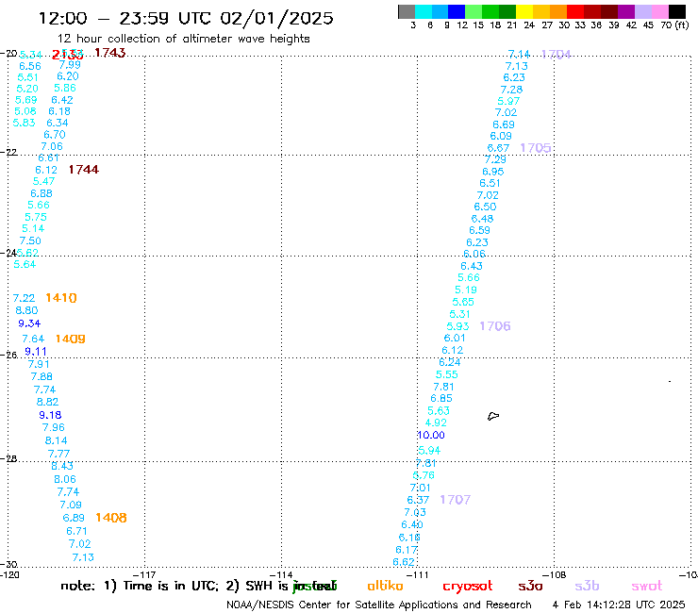This screenshot has height=613, width=698.
Task: Click the '-28' latitude axis label
Action: point(8,458)
